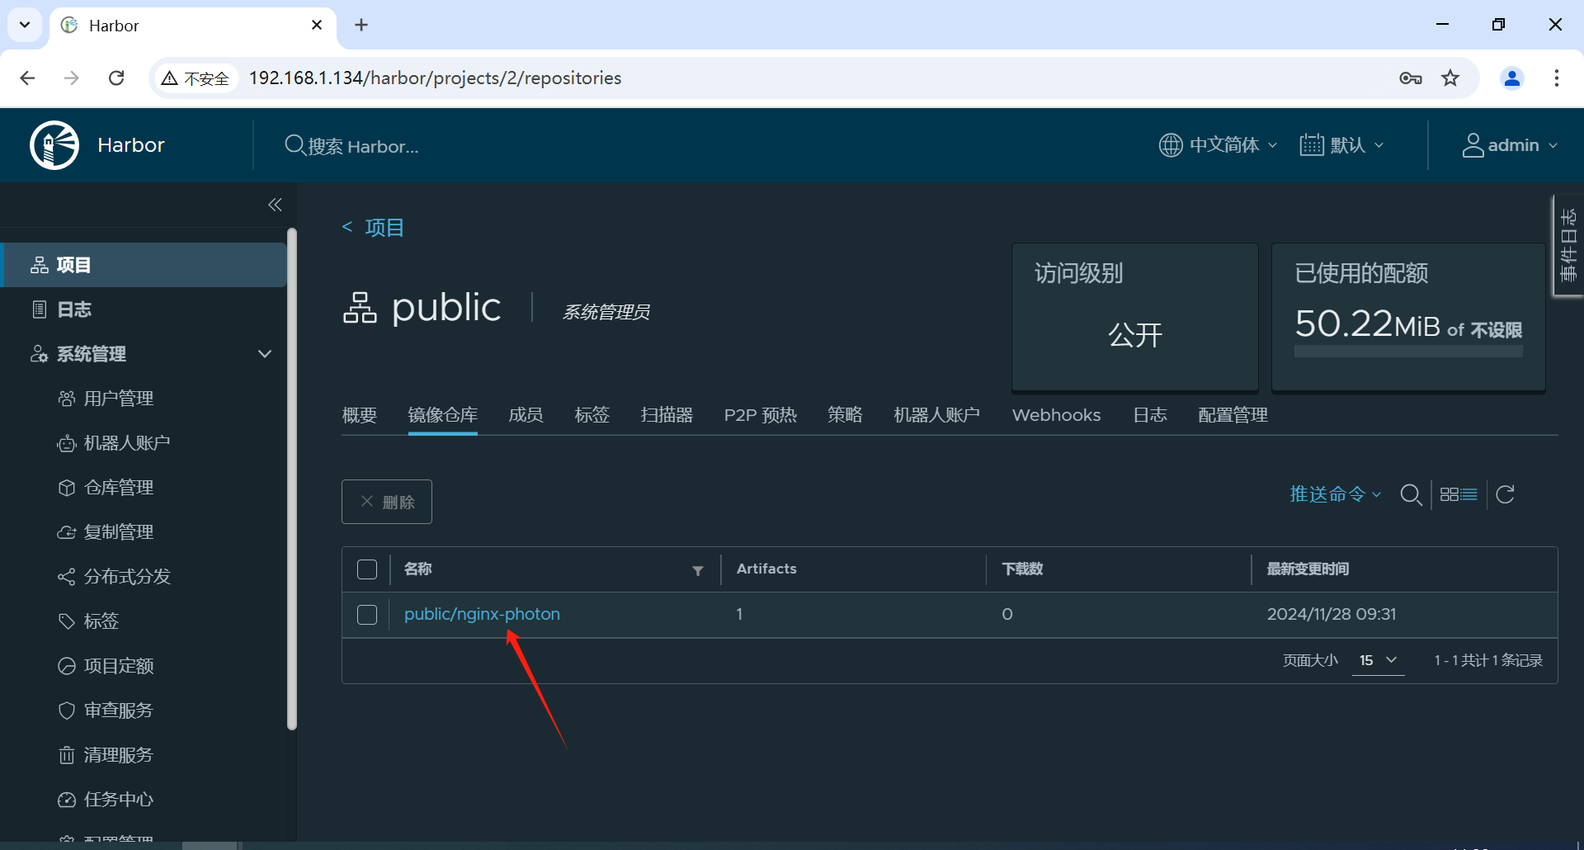Open the 事件日志 side panel tab
The height and width of the screenshot is (850, 1584).
pos(1568,245)
